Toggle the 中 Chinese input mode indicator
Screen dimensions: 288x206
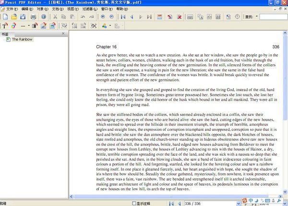pos(251,201)
